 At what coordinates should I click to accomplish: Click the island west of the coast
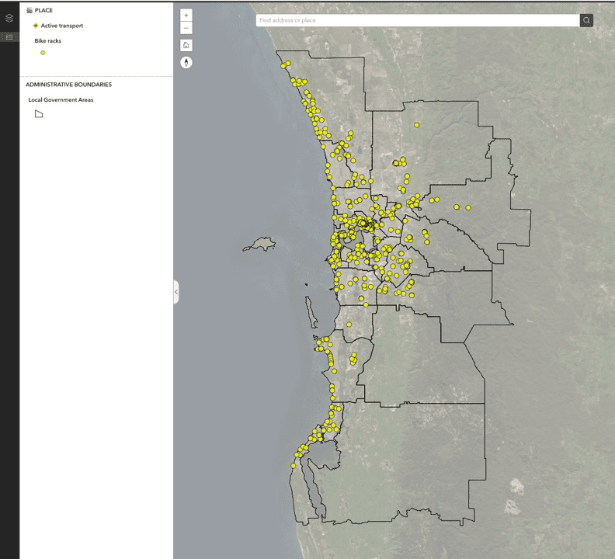coord(261,245)
